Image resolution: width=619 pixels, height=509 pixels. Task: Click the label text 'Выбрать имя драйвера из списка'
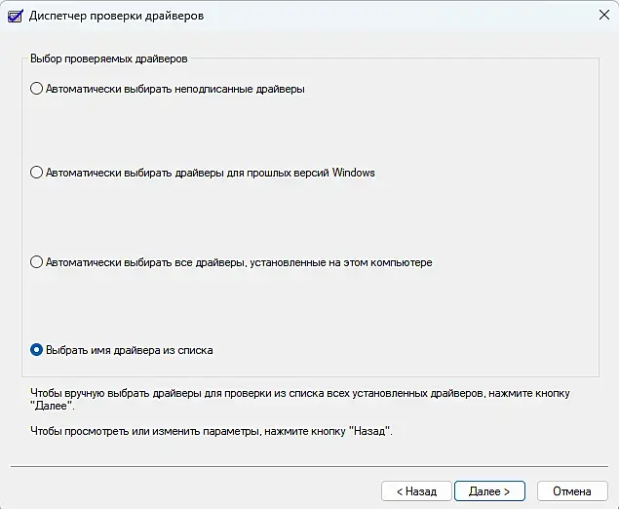130,349
